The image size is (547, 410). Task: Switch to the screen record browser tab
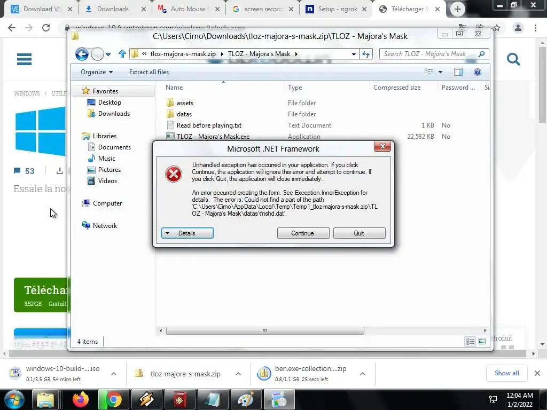click(263, 9)
